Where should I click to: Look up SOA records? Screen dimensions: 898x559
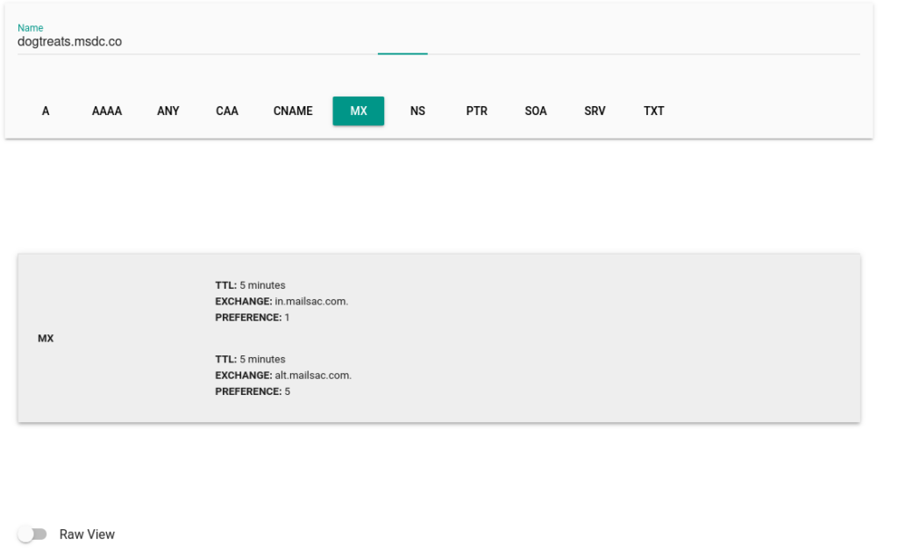[536, 111]
